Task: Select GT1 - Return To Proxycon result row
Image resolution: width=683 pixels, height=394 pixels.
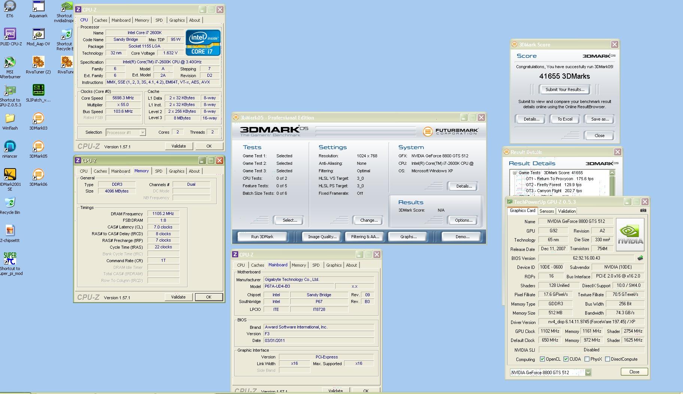Action: pyautogui.click(x=559, y=179)
